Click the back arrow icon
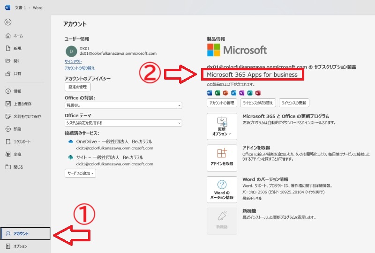Viewport: 375px width, 253px height. [8, 22]
